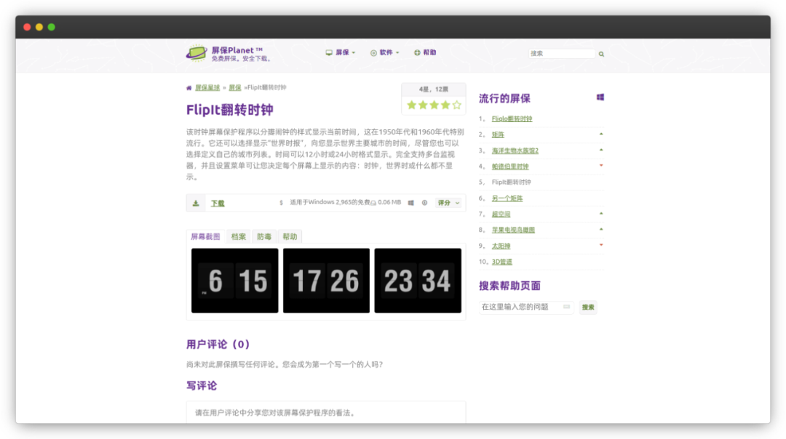Switch to the 档案 tab
The height and width of the screenshot is (439, 786).
(x=239, y=236)
